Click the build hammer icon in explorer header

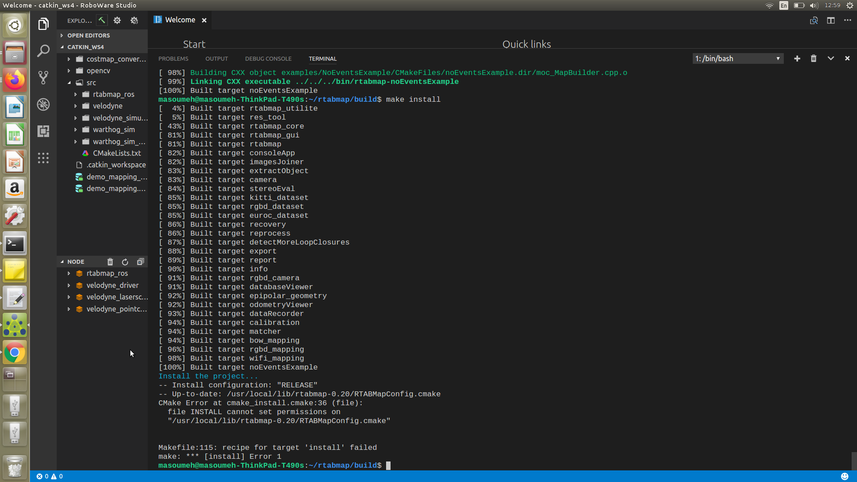[102, 21]
